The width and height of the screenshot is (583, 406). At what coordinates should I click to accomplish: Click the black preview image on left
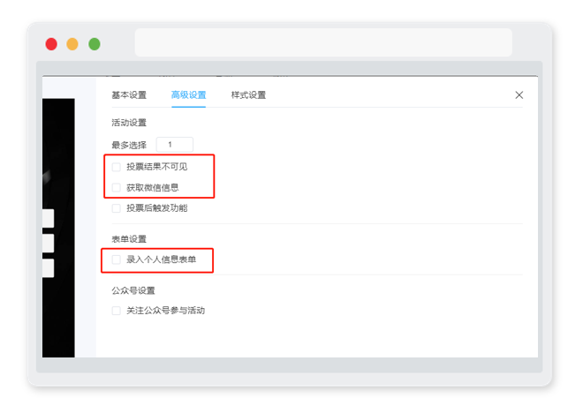click(x=58, y=228)
